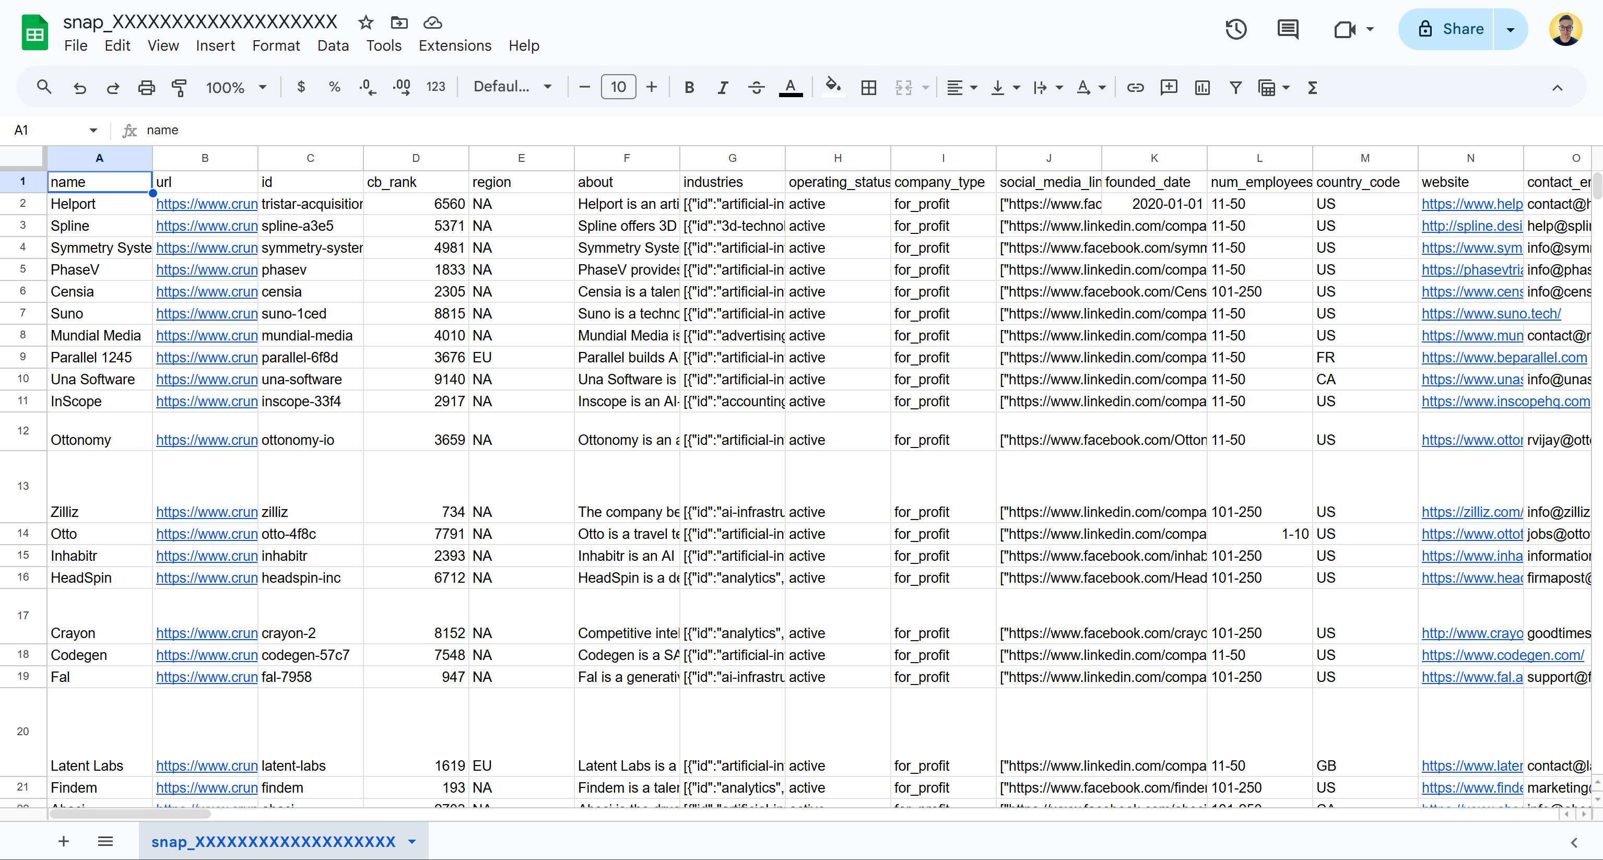The height and width of the screenshot is (860, 1603).
Task: Expand the Share options arrow
Action: coord(1510,29)
